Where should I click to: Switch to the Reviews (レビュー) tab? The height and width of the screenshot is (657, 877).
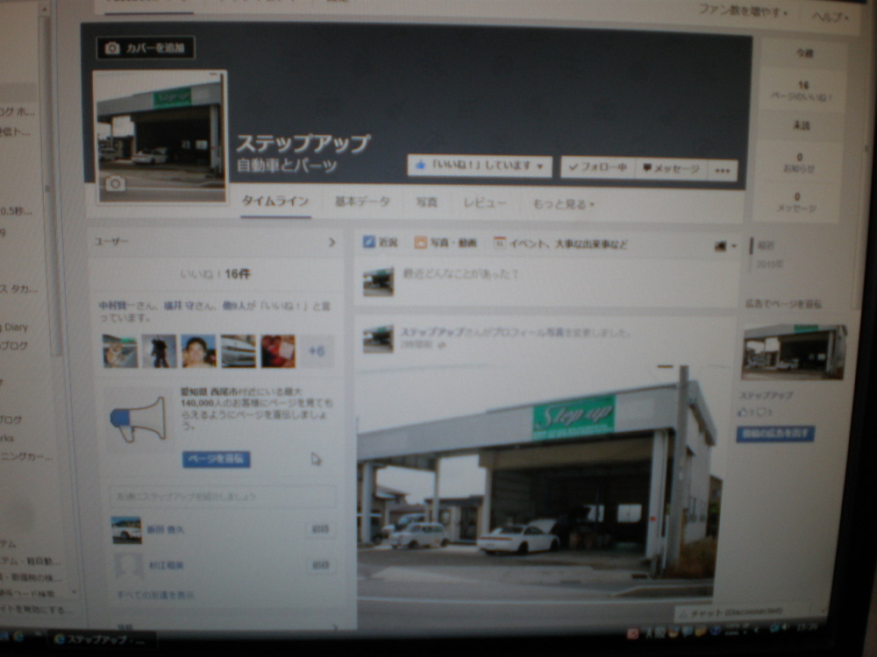click(x=484, y=203)
